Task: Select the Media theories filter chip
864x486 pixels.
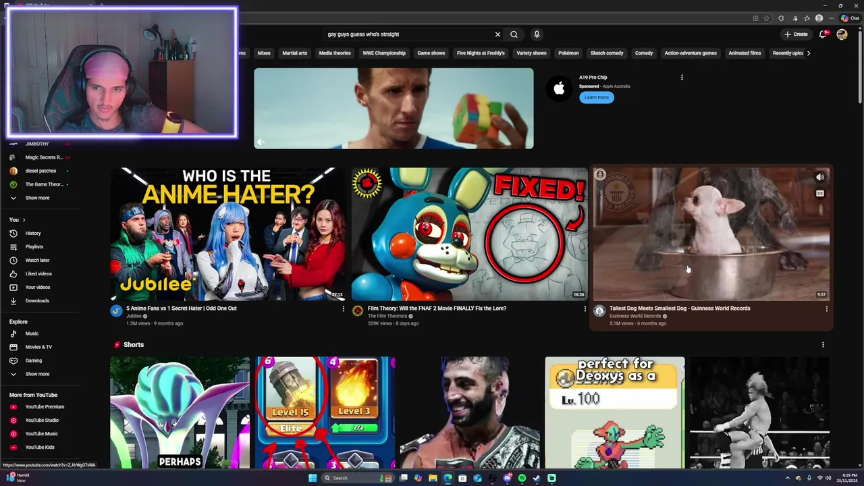Action: pyautogui.click(x=335, y=53)
